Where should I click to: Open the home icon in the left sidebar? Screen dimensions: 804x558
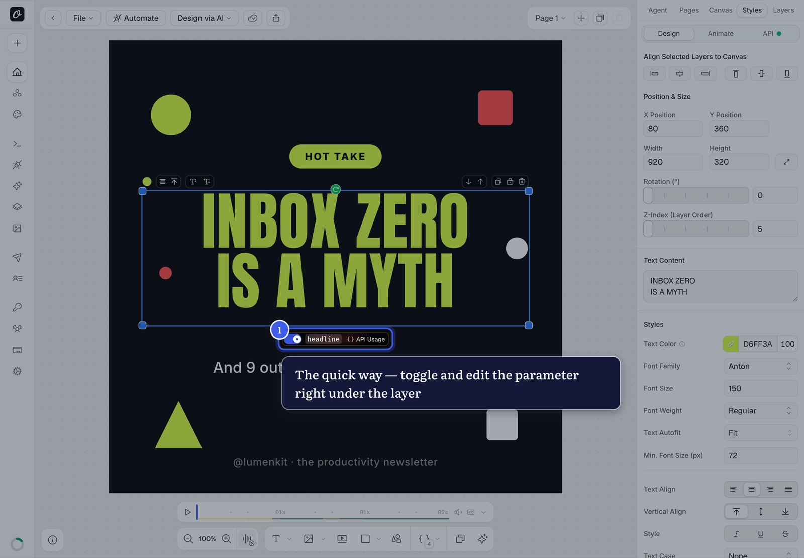(x=17, y=72)
